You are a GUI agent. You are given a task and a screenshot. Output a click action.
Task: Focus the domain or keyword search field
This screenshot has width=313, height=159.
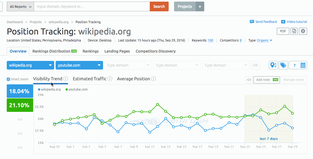tap(92, 6)
